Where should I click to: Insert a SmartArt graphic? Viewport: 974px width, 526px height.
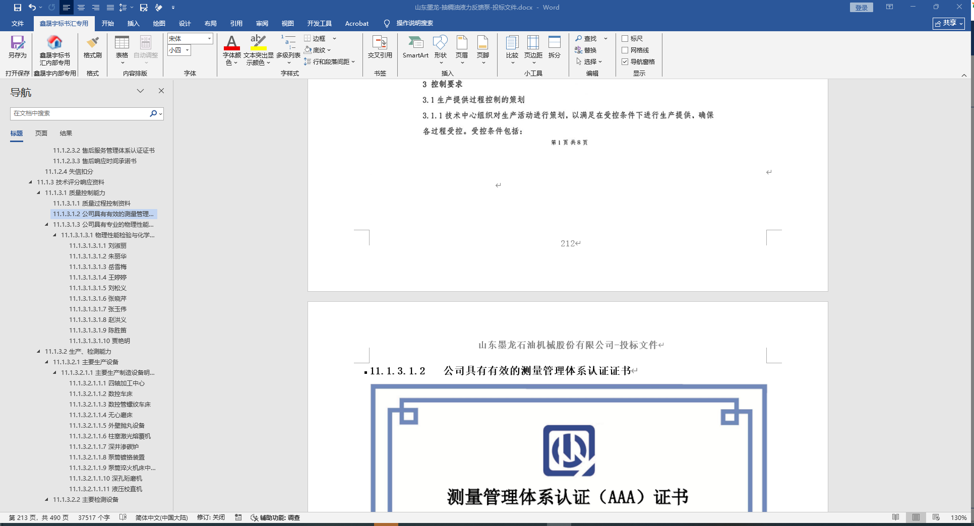click(415, 47)
